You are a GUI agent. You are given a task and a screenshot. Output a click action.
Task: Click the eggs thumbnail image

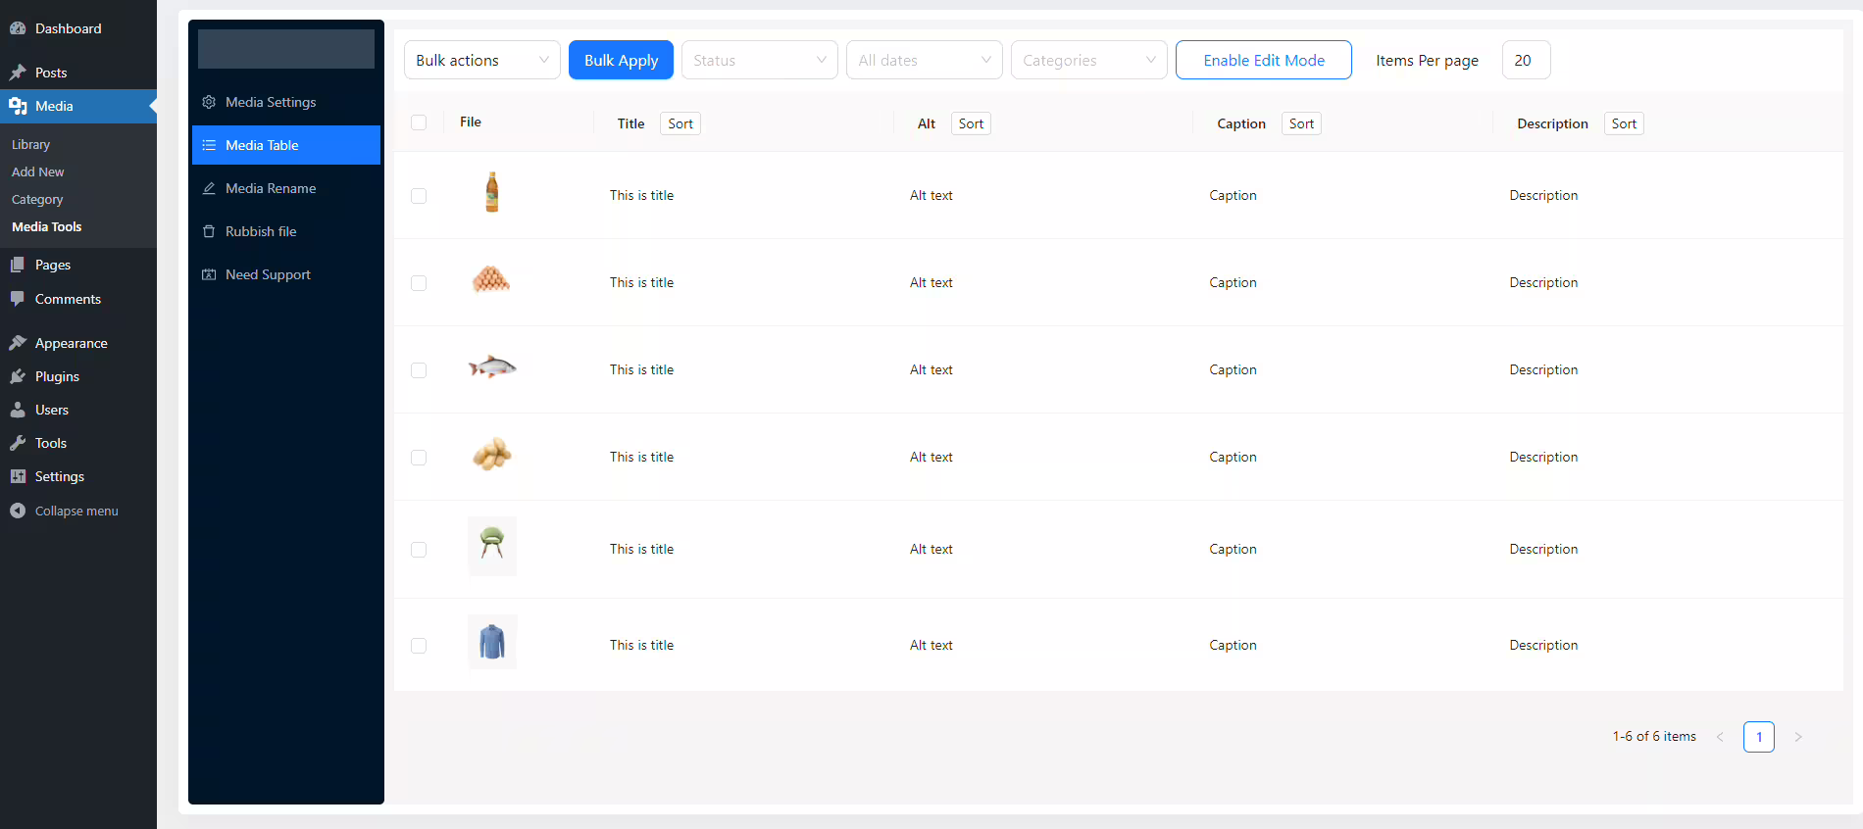coord(491,280)
